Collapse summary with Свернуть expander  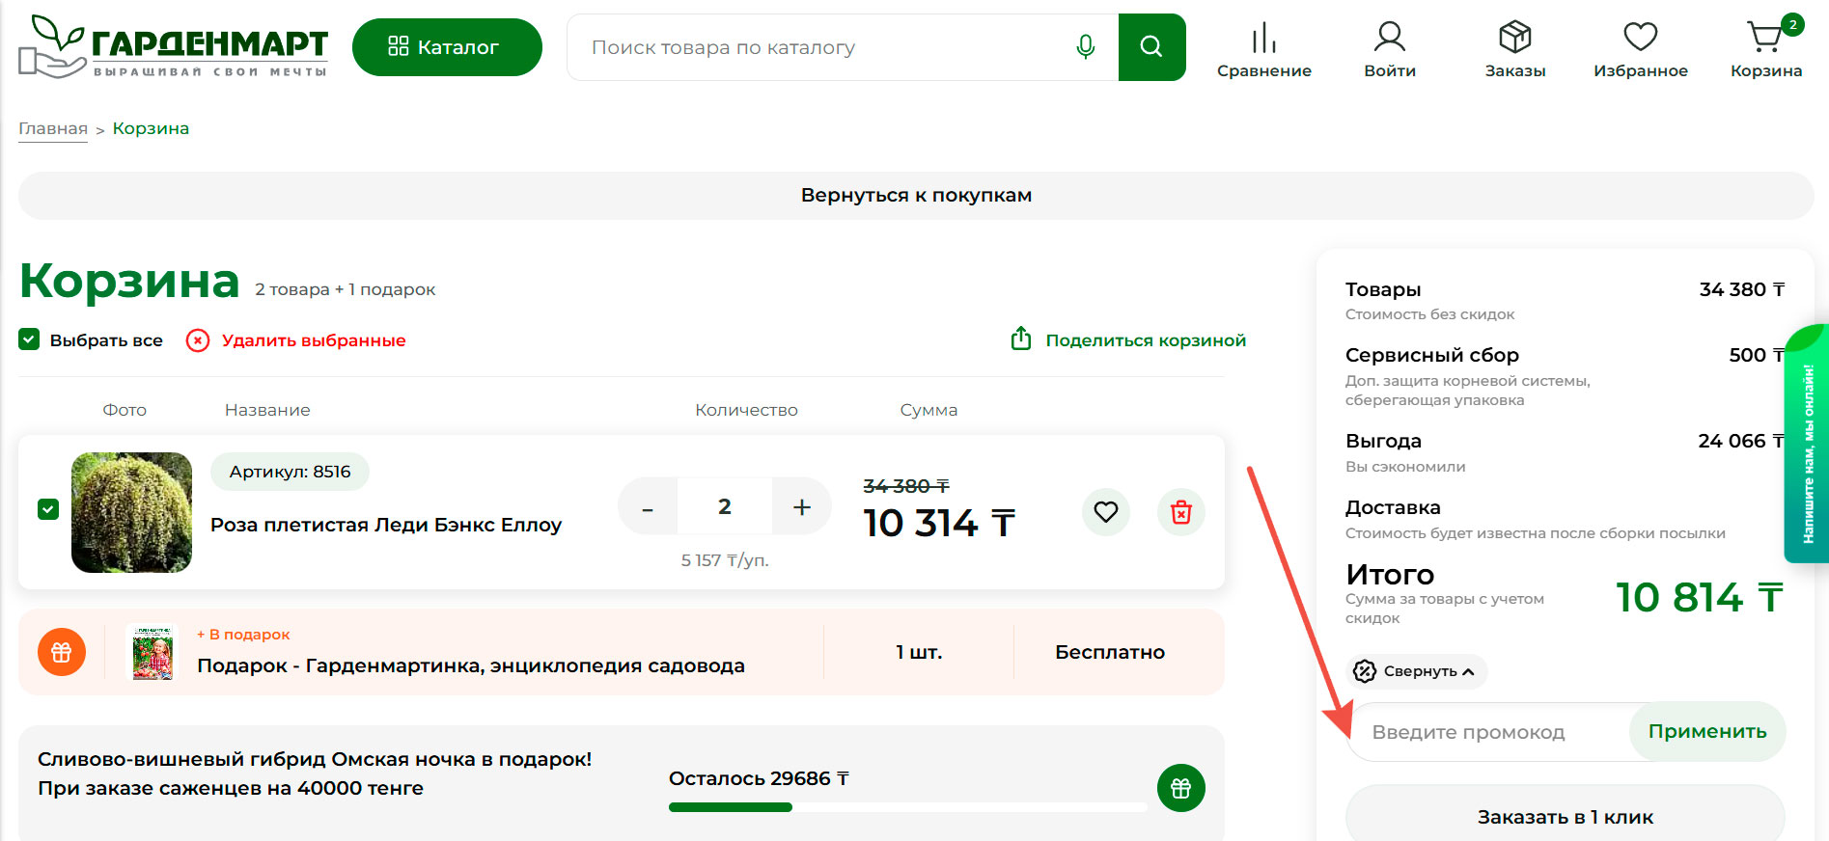click(x=1416, y=671)
